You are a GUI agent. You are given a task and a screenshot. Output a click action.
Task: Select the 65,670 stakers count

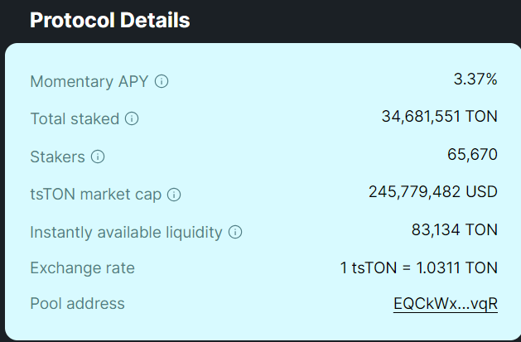(x=472, y=155)
